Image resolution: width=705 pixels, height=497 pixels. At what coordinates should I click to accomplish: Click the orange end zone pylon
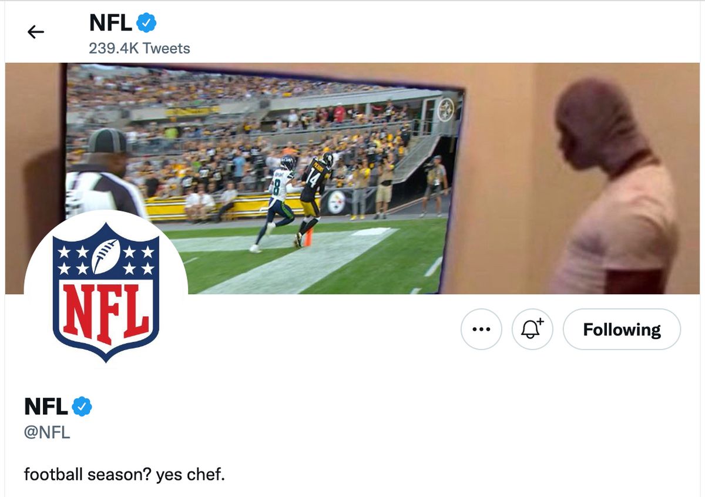(307, 236)
